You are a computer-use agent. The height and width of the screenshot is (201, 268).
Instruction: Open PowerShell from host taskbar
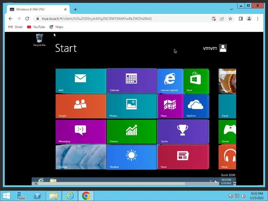click(x=37, y=196)
